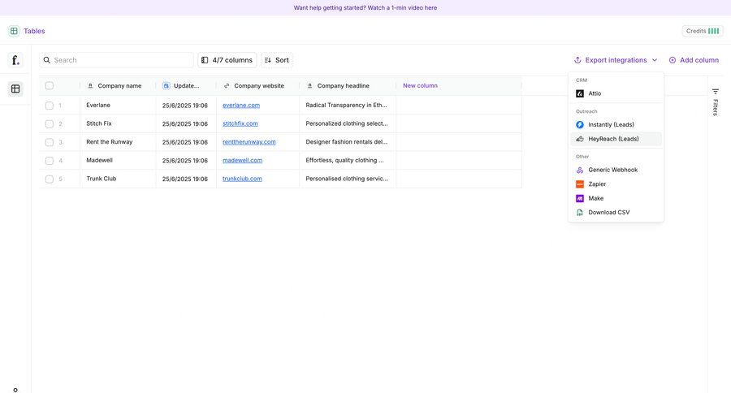
Task: Open the stitchfix.com link
Action: 240,123
